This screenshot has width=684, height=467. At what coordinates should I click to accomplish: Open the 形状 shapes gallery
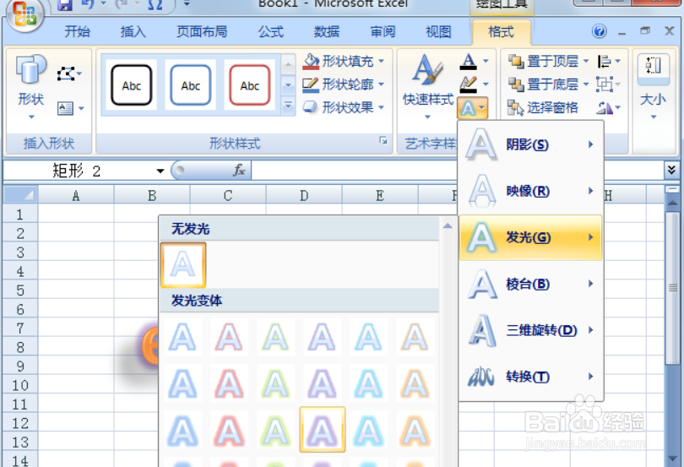[31, 87]
